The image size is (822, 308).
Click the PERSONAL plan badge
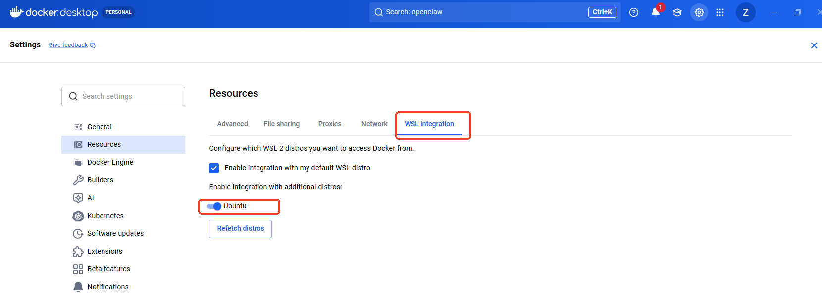coord(118,12)
